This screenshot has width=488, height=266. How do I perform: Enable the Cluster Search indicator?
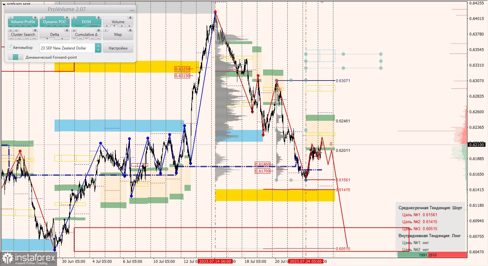[23, 35]
